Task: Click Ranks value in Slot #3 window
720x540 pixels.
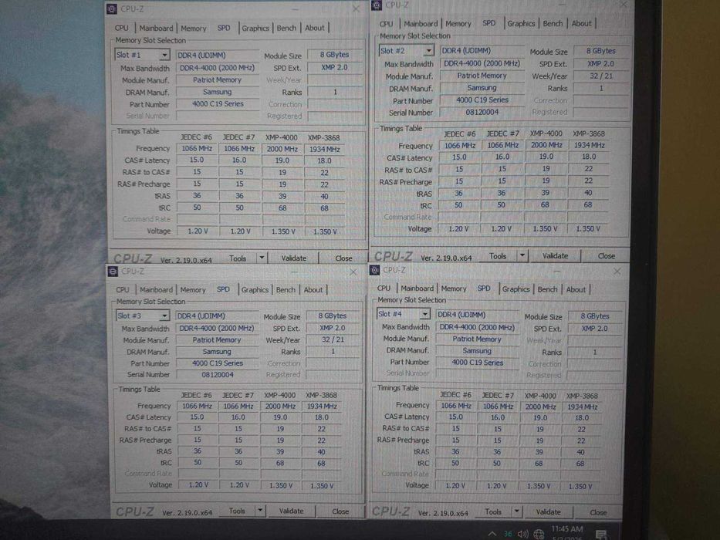Action: [333, 351]
